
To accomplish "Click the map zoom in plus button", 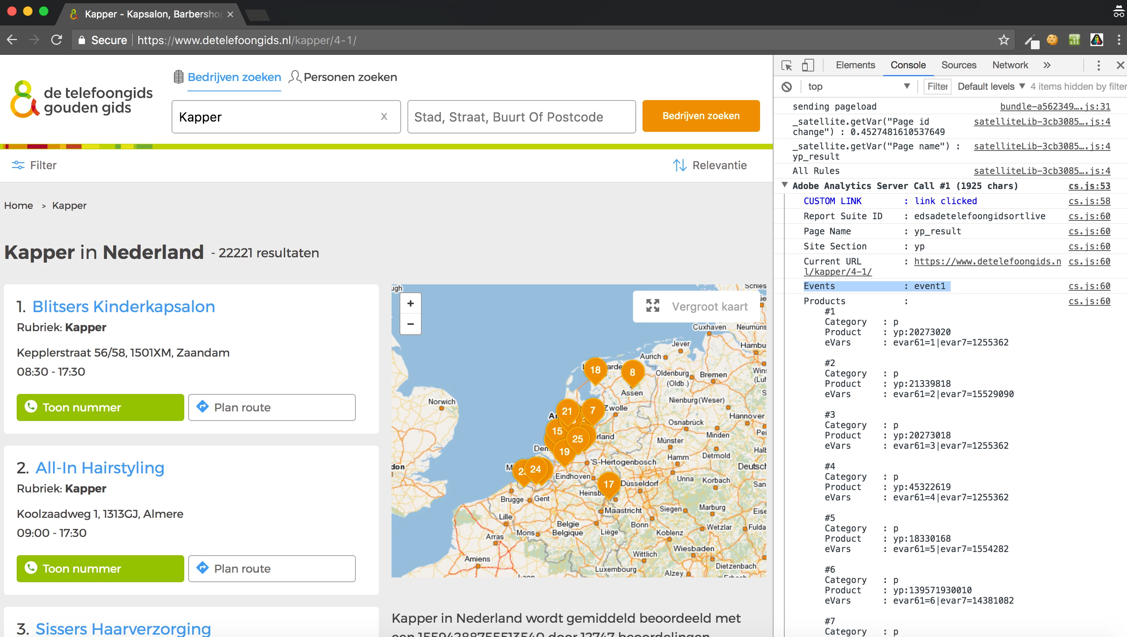I will [410, 303].
